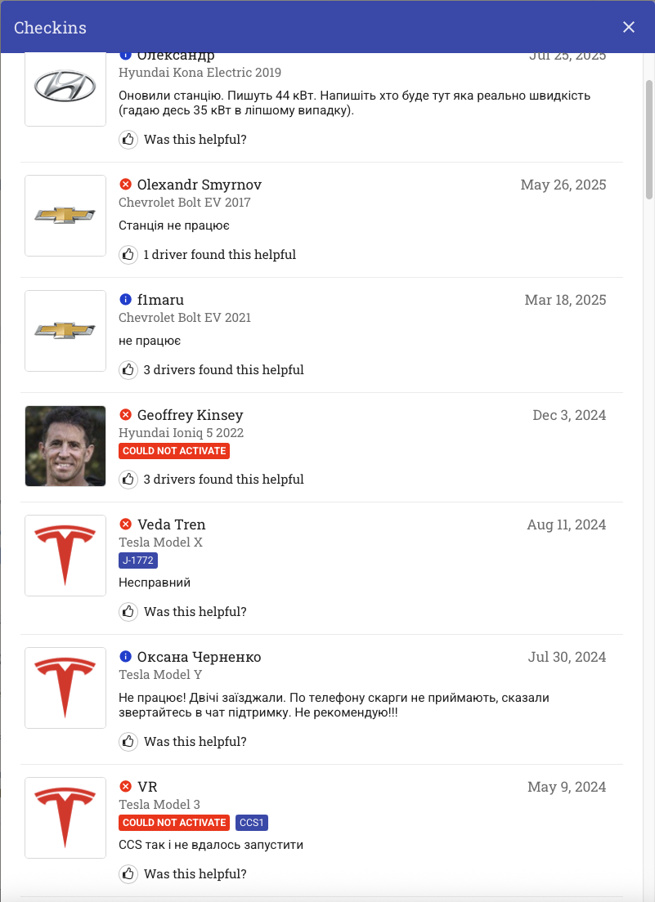The height and width of the screenshot is (902, 655).
Task: Click thumbs-up on Оксана Черненко's checkin
Action: [128, 742]
